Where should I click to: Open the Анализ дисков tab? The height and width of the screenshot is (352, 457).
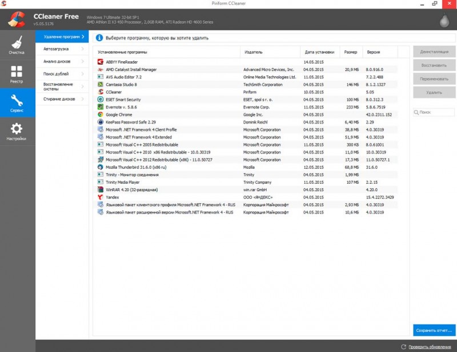coord(62,61)
